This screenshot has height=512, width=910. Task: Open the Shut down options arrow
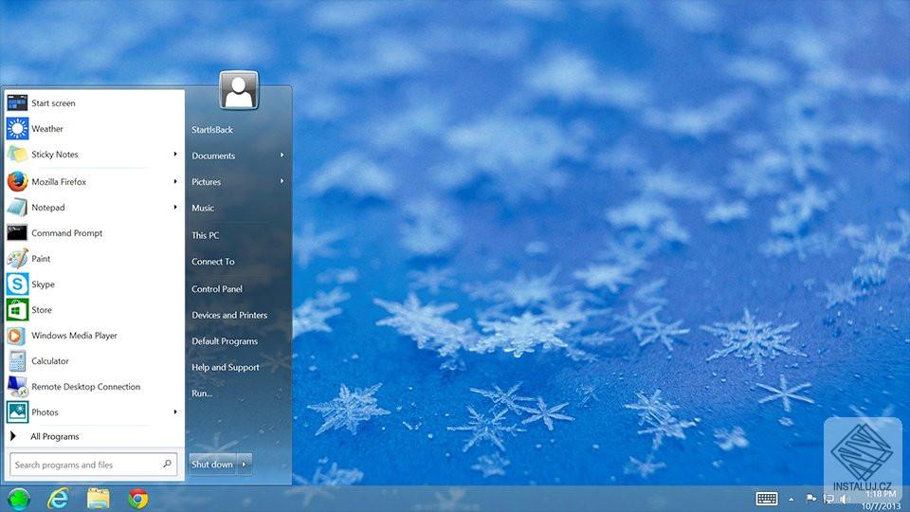245,464
